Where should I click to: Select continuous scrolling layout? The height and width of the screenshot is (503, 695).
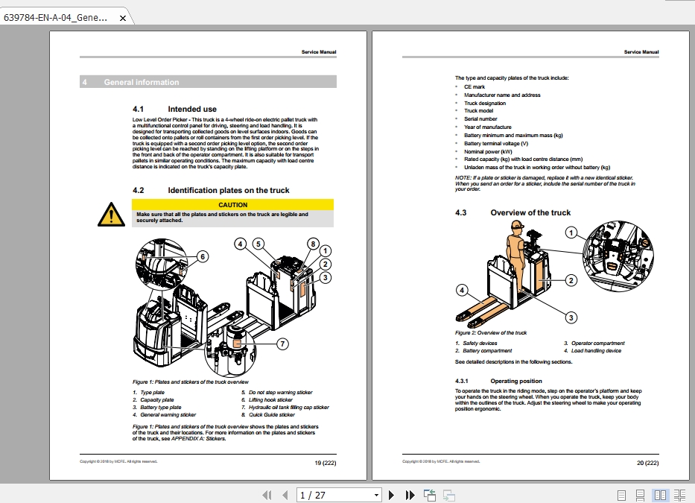(640, 494)
